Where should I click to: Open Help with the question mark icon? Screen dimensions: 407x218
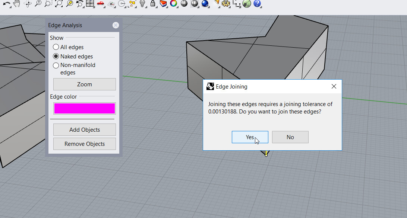coord(257,3)
